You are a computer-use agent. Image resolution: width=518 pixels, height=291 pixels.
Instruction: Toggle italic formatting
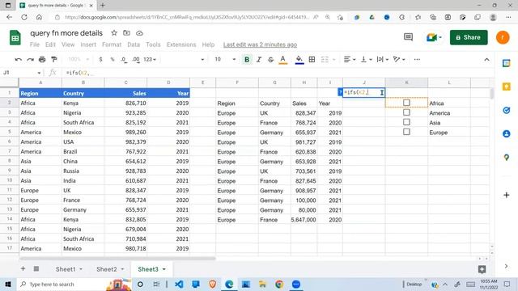pos(259,59)
